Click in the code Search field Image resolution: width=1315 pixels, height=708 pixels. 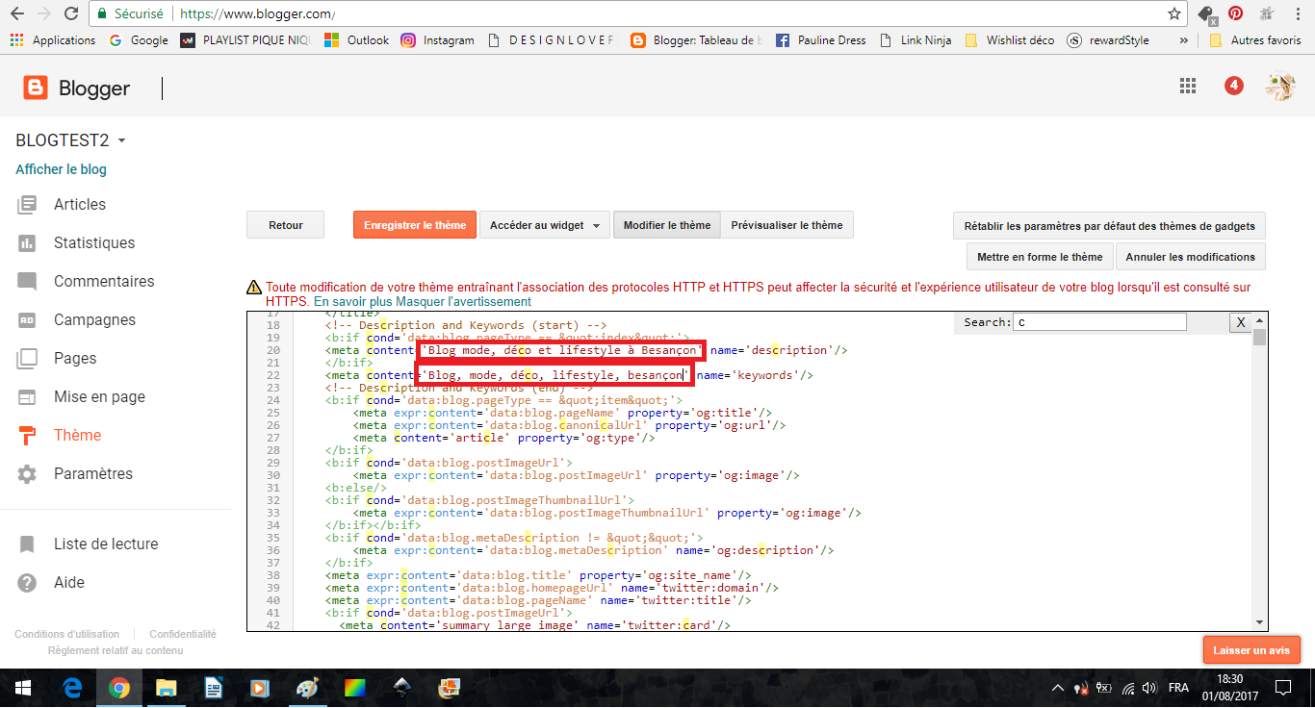coord(1099,322)
